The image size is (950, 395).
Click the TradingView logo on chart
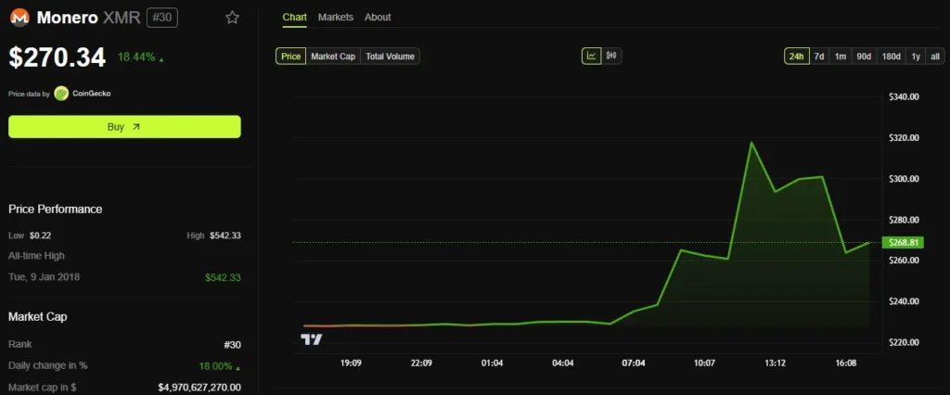[x=312, y=339]
